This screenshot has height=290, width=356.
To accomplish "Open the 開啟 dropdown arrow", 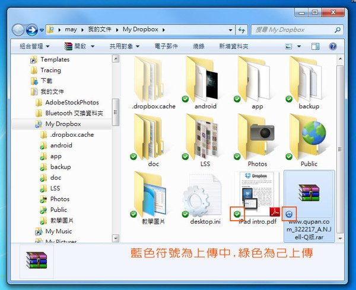I will point(93,46).
